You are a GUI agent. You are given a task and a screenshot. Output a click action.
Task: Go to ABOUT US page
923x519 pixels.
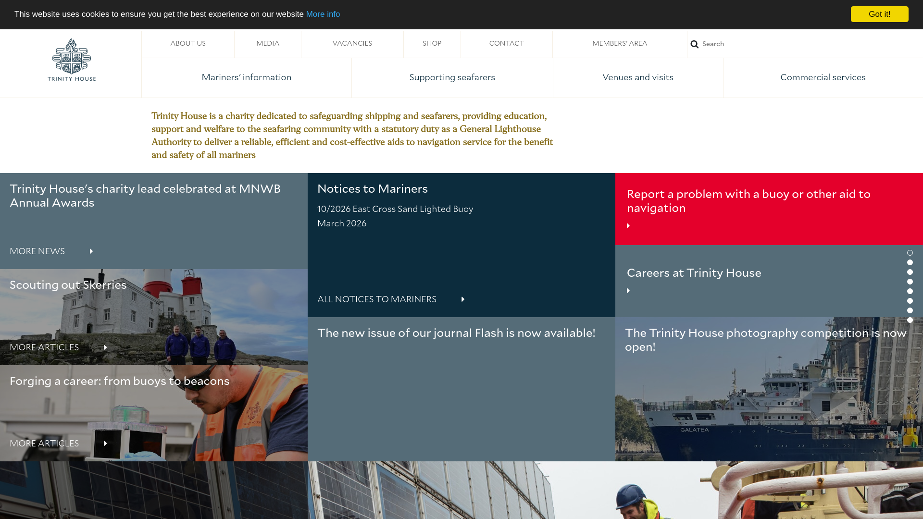click(188, 44)
